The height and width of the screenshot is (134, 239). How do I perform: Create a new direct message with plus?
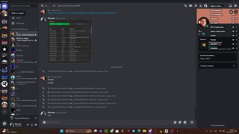(36, 29)
